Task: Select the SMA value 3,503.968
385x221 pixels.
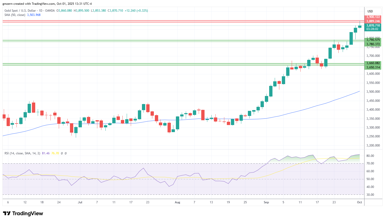Action: [34, 15]
